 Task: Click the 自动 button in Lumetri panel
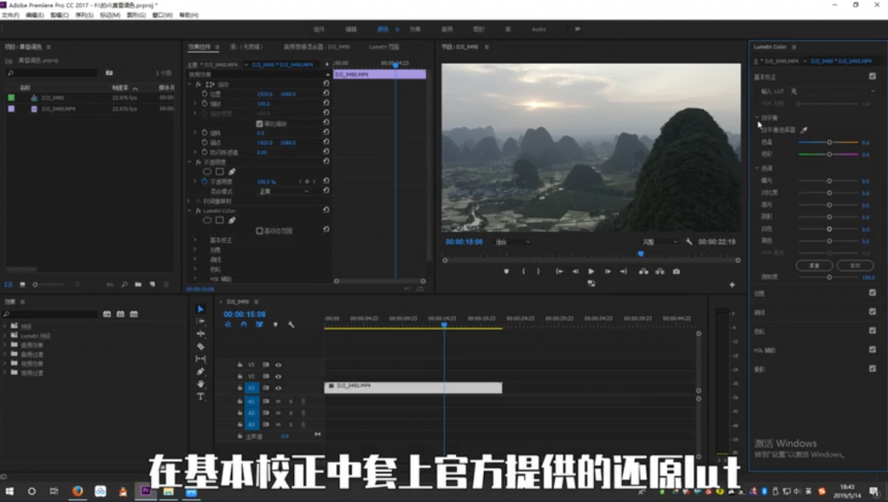click(x=854, y=264)
